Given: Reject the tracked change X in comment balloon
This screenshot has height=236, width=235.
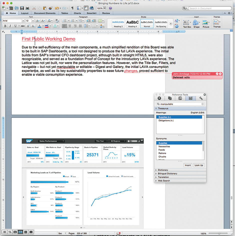Looking at the screenshot, I should pyautogui.click(x=220, y=74).
